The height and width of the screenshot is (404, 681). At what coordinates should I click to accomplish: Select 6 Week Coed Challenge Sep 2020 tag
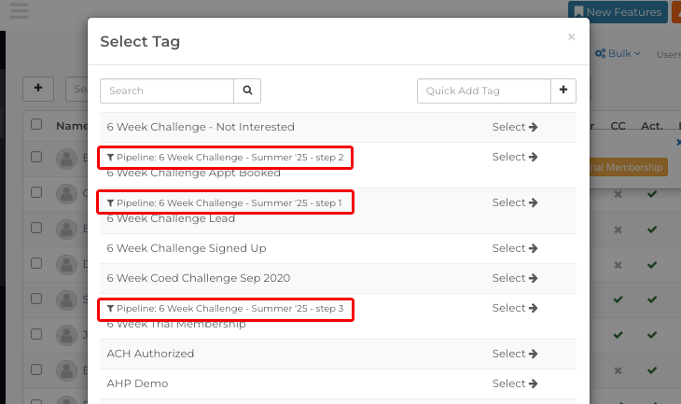515,278
